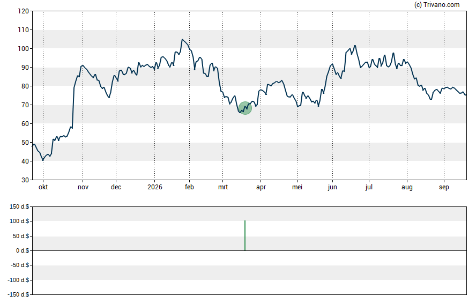Click the '70' price axis label
Screen dimensions: 476x303
pos(25,105)
